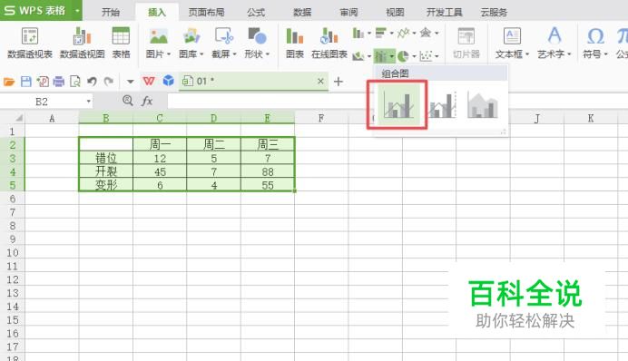Expand the 艺术字 dropdown arrow
Viewport: 628px width, 361px height.
(x=569, y=54)
